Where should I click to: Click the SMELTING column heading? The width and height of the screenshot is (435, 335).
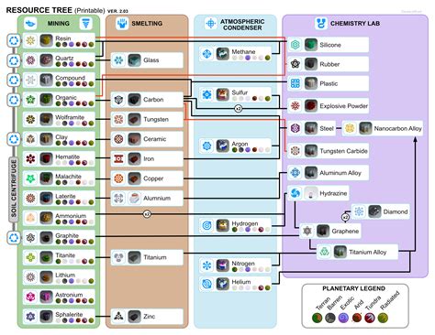(x=147, y=24)
